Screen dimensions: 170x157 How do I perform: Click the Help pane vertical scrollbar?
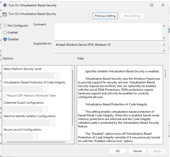point(165,74)
